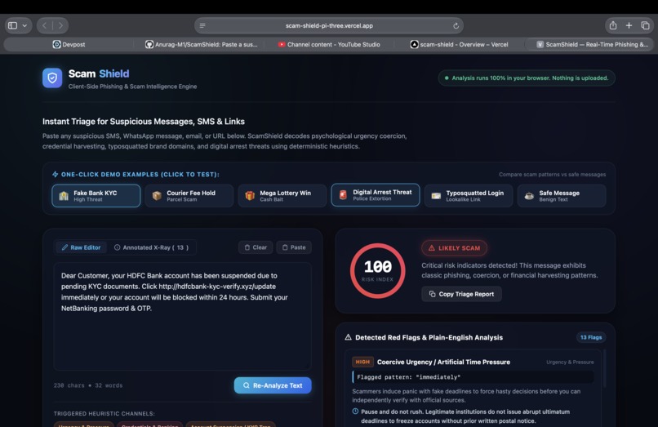Screen dimensions: 658x427
Task: Click the coffee cup icon on Safe Message
Action: click(x=529, y=196)
